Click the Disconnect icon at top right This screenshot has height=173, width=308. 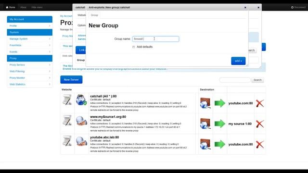click(292, 7)
